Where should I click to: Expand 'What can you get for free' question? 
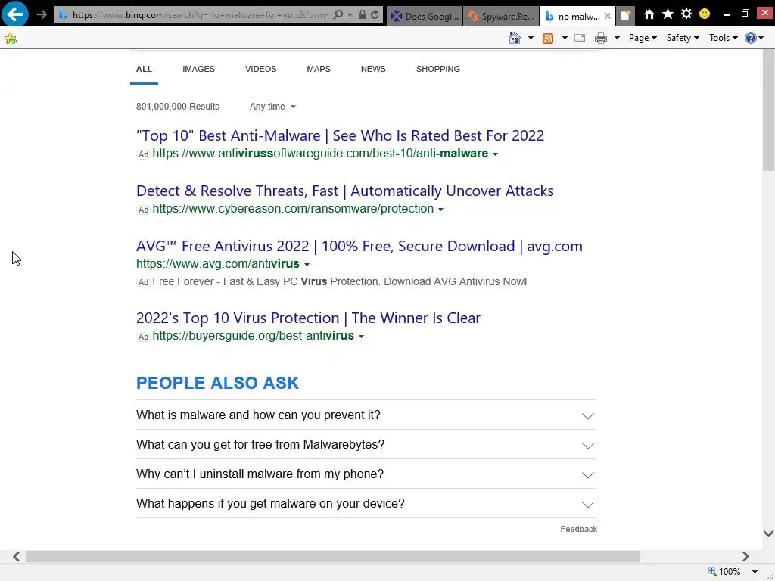(366, 445)
